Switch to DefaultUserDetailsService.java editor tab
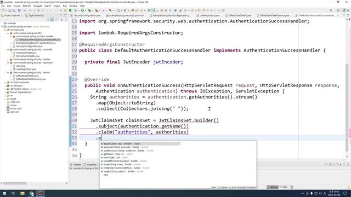351x197 pixels. click(x=273, y=15)
